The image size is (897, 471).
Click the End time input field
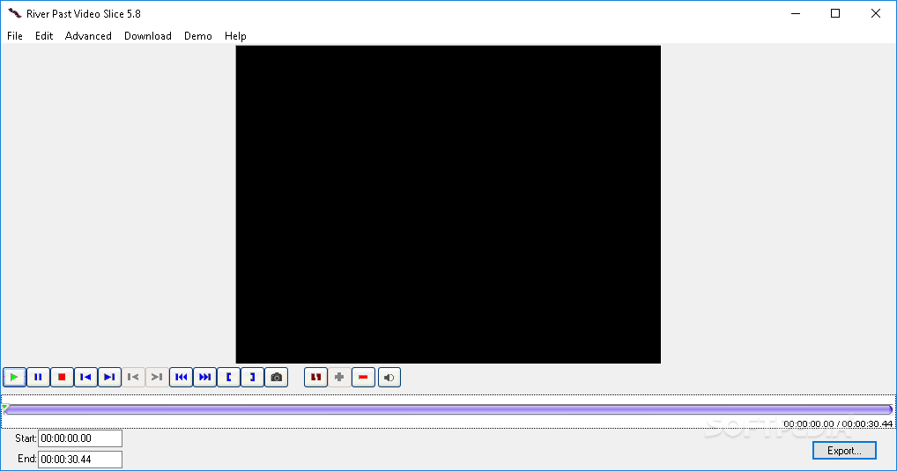80,459
